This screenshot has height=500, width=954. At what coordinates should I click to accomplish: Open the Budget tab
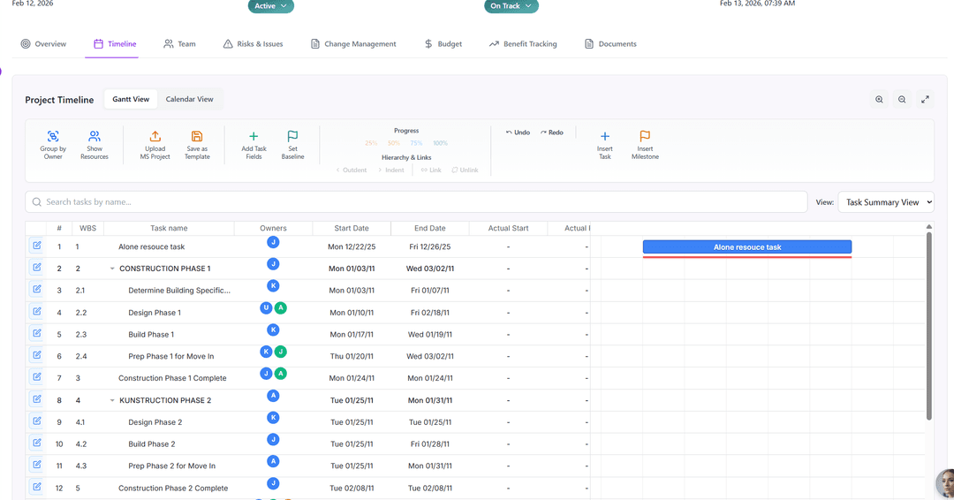click(443, 44)
